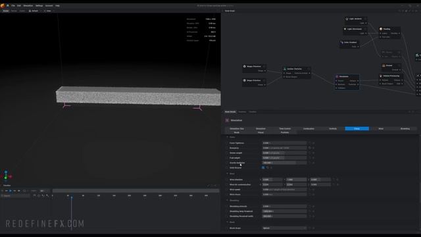Click the EmberGen logo icon
Screen dimensions: 421x237
[x=3, y=5]
